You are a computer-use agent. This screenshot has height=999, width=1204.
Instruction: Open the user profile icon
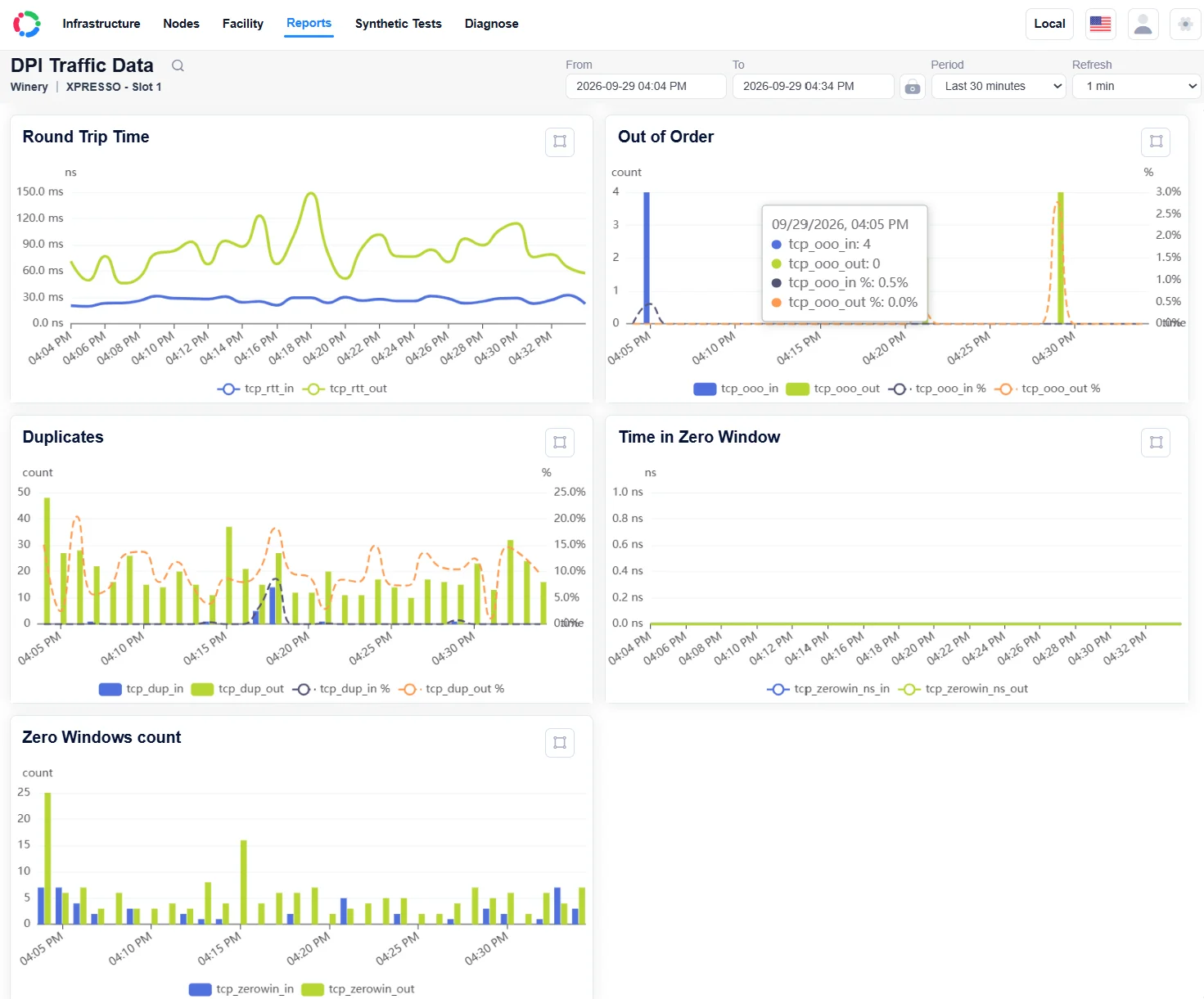pyautogui.click(x=1143, y=24)
